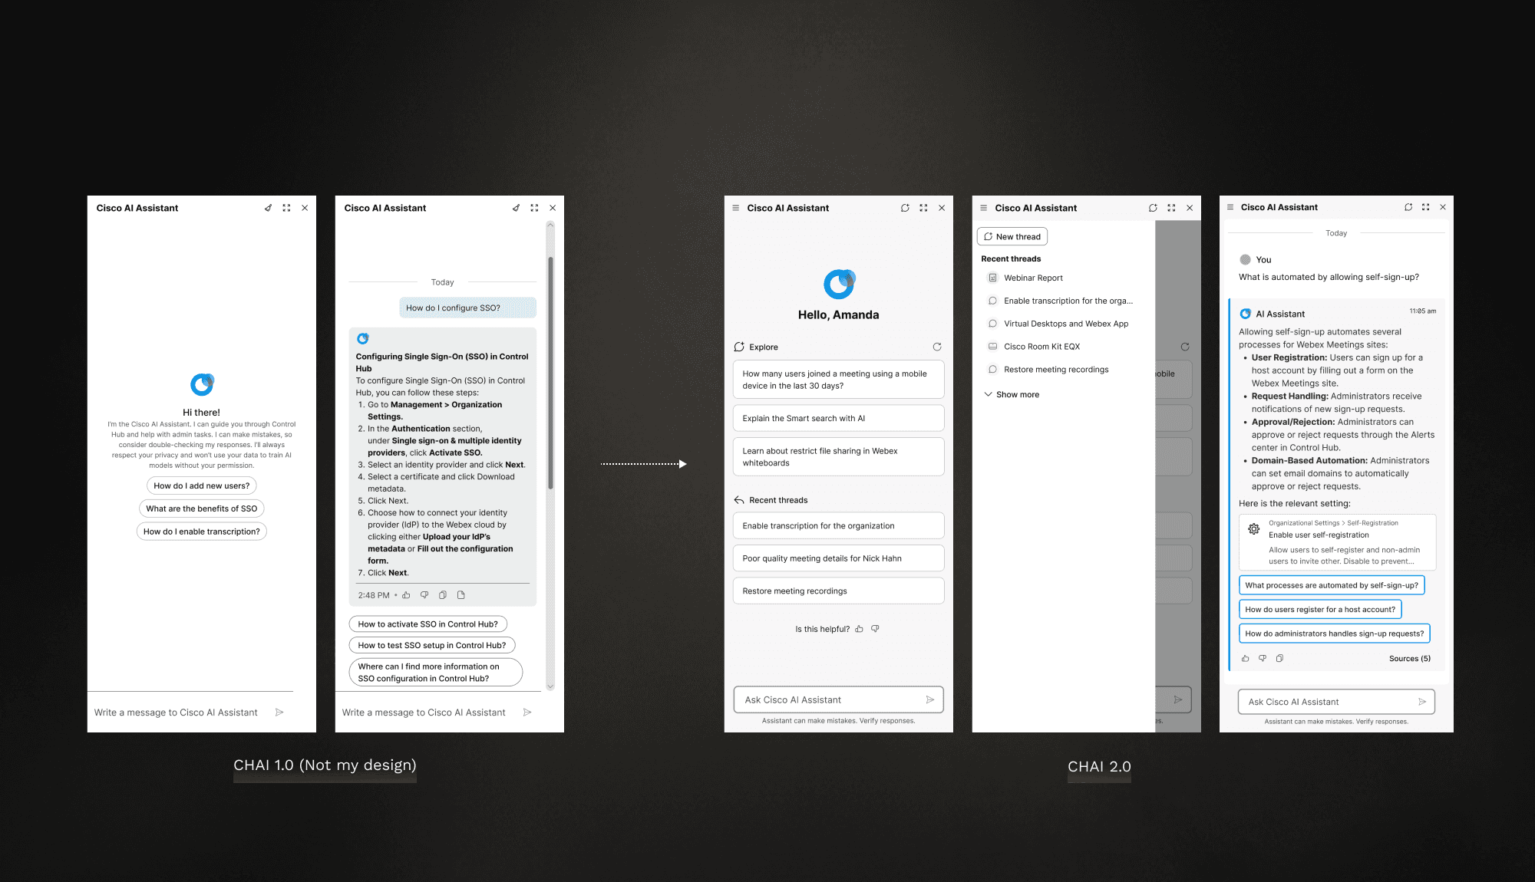Image resolution: width=1535 pixels, height=882 pixels.
Task: Click the chat scrollbar in SSO conversation
Action: [550, 372]
